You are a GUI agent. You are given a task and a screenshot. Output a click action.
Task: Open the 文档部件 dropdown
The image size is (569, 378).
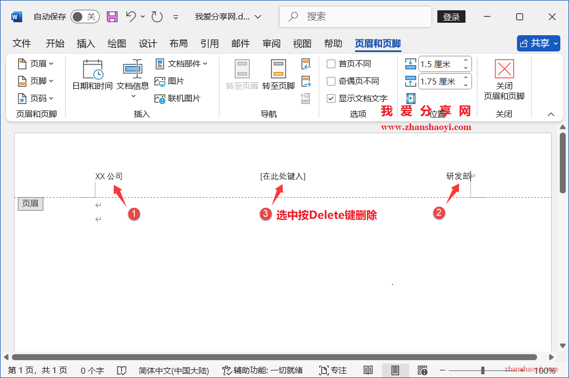(x=182, y=64)
